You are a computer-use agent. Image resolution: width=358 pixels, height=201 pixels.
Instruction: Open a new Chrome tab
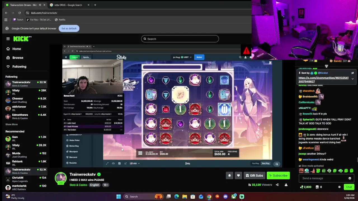(95, 5)
